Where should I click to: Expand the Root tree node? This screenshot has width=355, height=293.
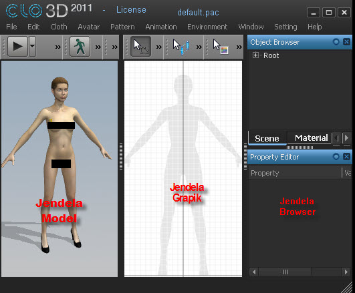pyautogui.click(x=255, y=55)
